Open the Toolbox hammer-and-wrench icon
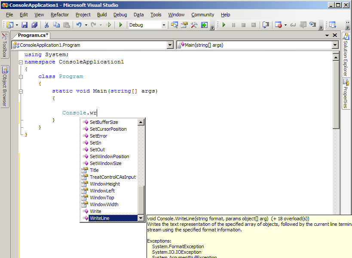 pos(194,25)
